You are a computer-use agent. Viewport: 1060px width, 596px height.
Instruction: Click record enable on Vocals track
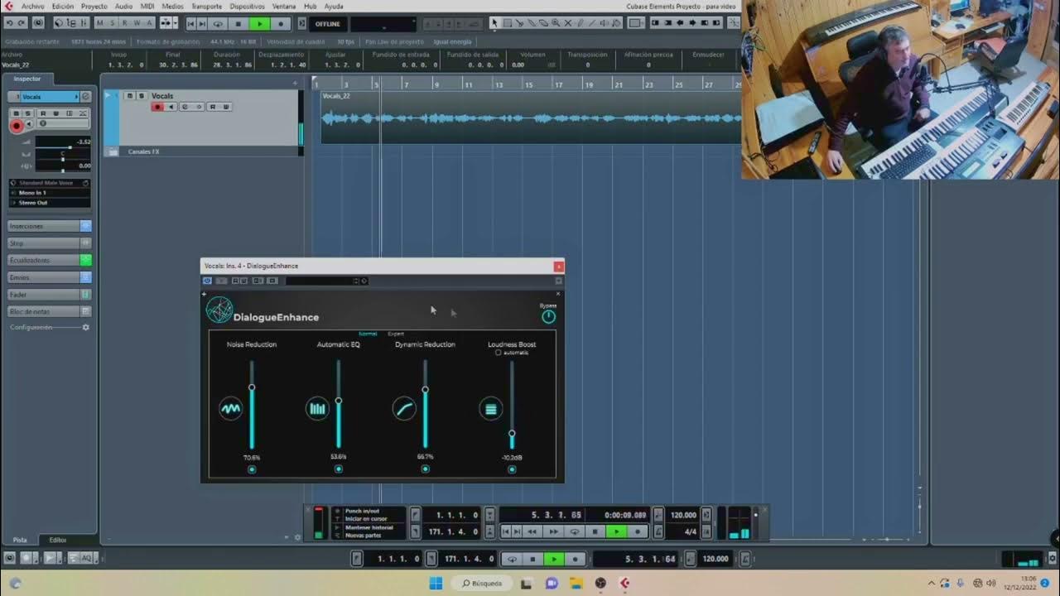click(x=157, y=107)
